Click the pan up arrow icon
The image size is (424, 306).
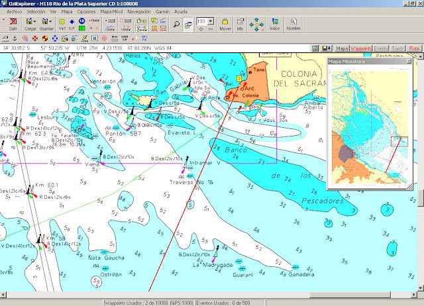(256, 20)
